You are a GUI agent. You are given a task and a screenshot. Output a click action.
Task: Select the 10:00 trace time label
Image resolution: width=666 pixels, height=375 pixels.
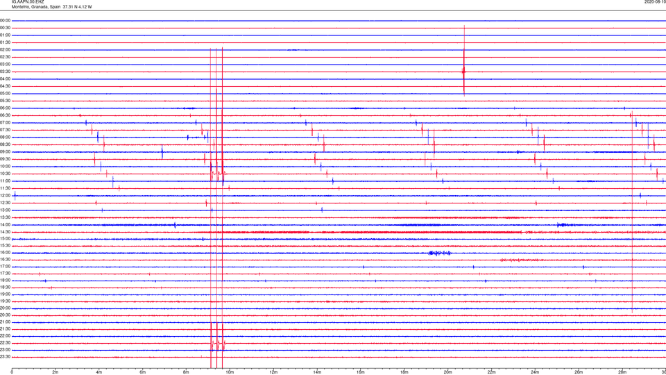click(x=5, y=166)
